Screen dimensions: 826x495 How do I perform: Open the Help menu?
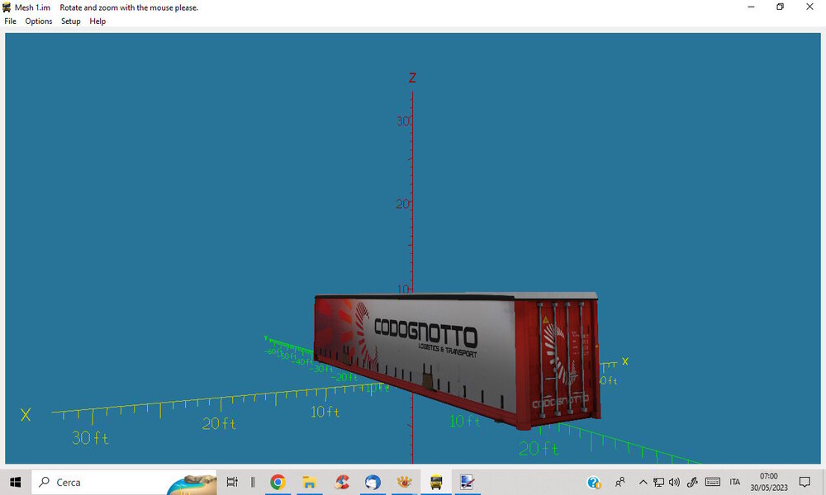click(x=97, y=21)
